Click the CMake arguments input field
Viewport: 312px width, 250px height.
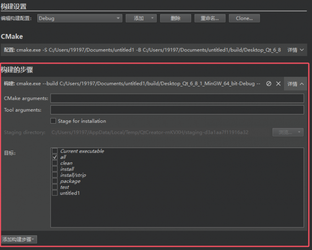tap(177, 98)
